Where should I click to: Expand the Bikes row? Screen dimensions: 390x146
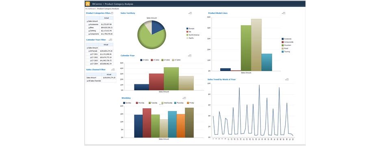tap(89, 28)
